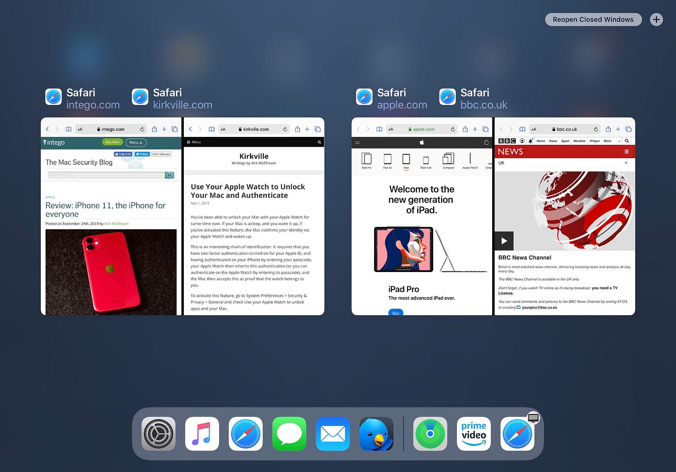Click kirkville.com address bar
Image resolution: width=676 pixels, height=472 pixels.
(x=254, y=129)
